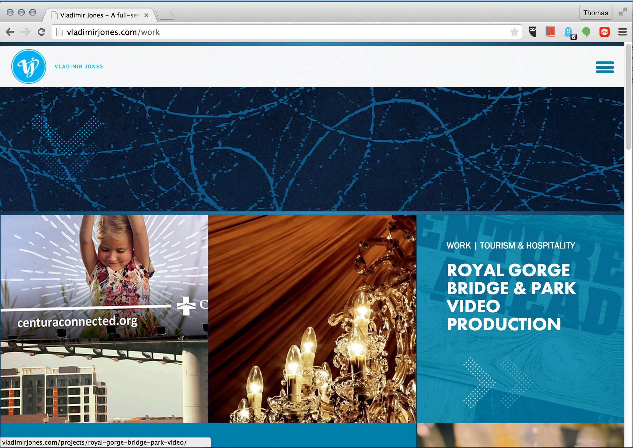Open a new blank tab
Viewport: 633px width, 448px height.
tap(165, 15)
